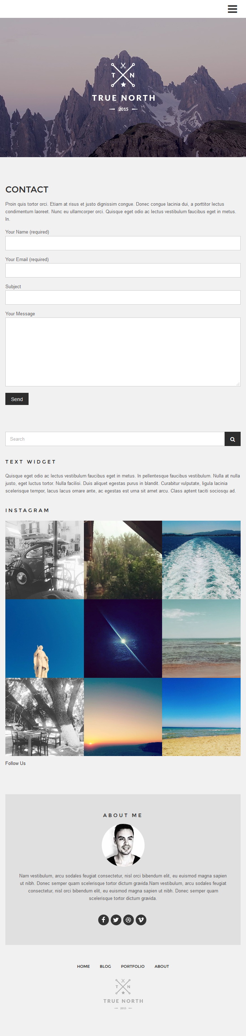The image size is (246, 1036).
Task: Select the Home footer menu item
Action: click(x=83, y=966)
